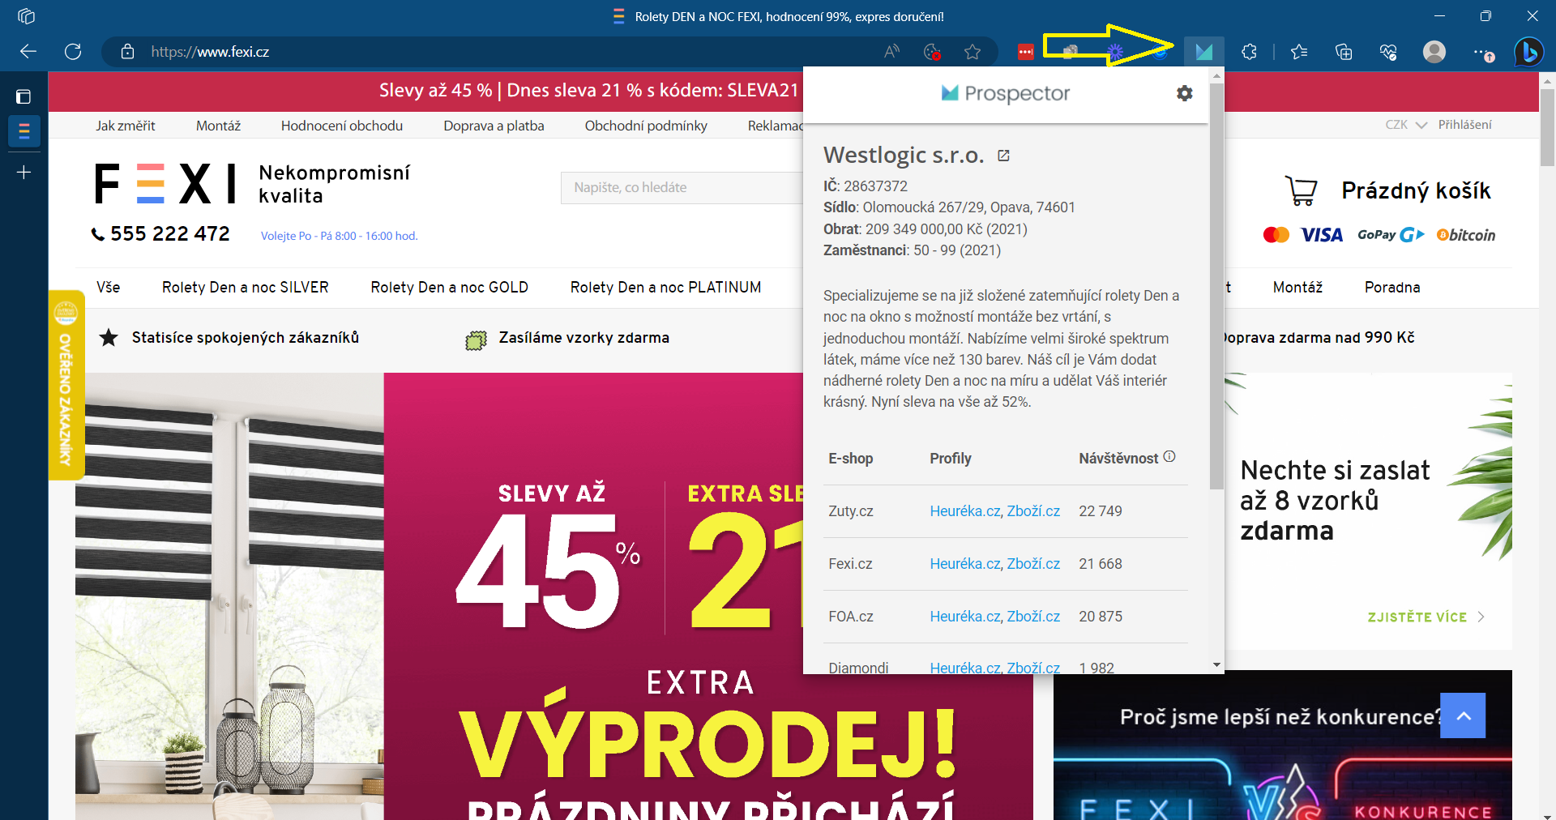Open Montáž in the top menu
Viewport: 1556px width, 820px height.
coord(218,126)
